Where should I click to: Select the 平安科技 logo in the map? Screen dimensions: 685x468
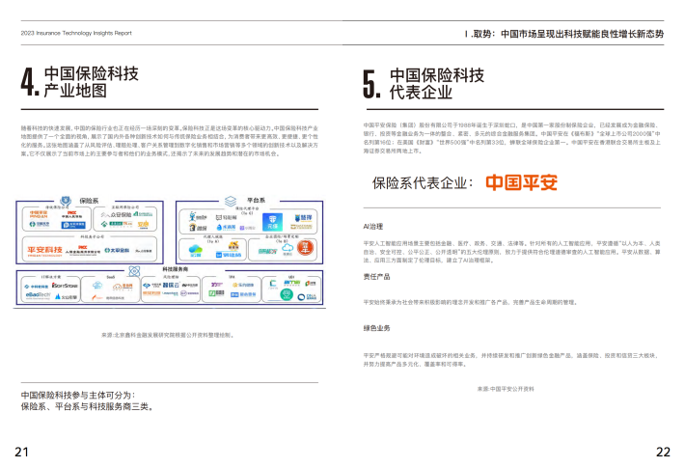(44, 251)
